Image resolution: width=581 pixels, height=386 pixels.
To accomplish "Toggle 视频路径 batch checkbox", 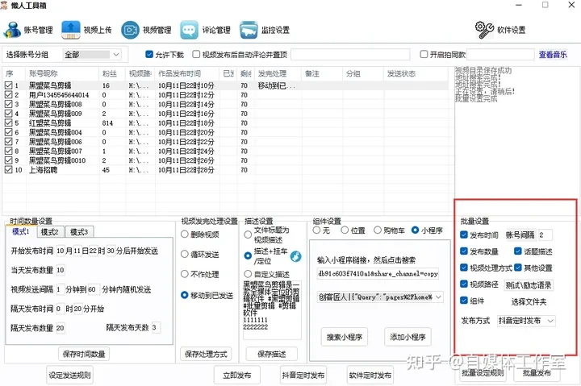I will click(x=464, y=284).
